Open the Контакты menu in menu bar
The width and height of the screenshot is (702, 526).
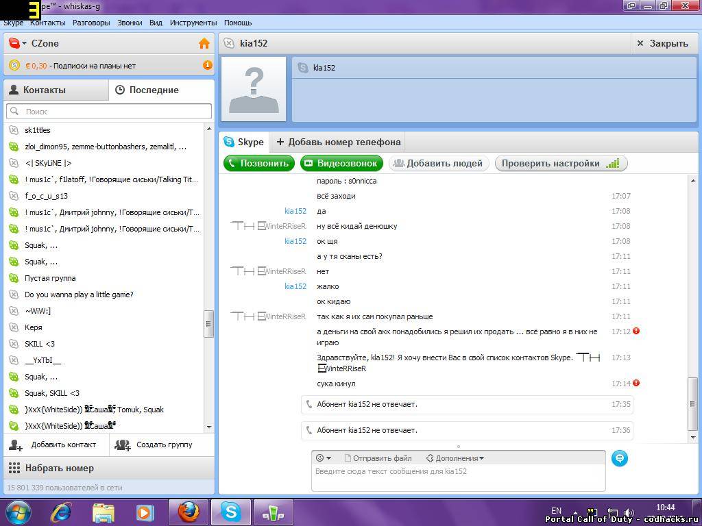click(48, 23)
